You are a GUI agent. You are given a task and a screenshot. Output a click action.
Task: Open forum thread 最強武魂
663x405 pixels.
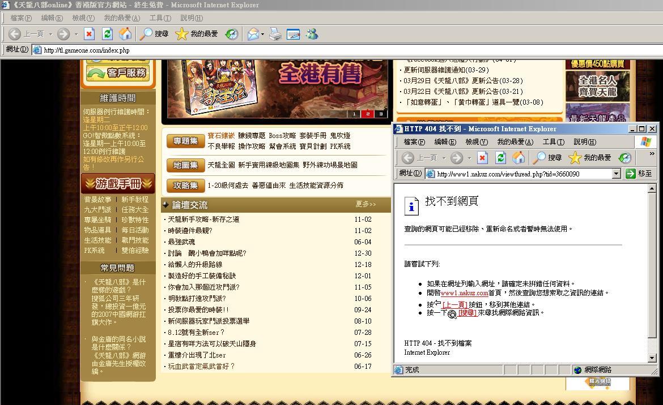point(181,242)
